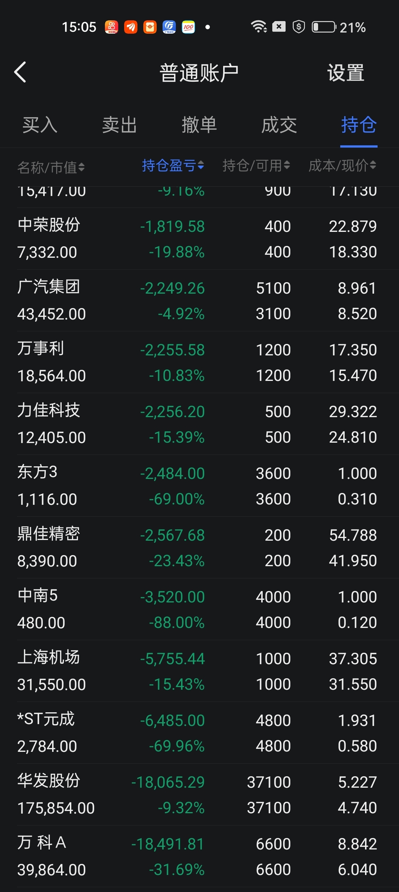399x892 pixels.
Task: Sort by 成本/现价 column
Action: 342,166
